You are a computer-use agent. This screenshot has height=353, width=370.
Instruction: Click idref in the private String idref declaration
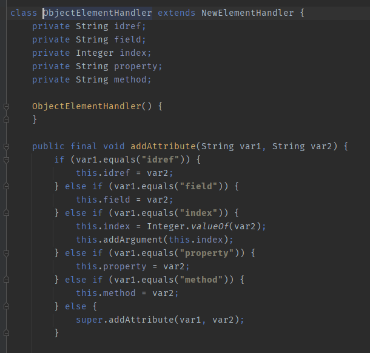[x=127, y=26]
